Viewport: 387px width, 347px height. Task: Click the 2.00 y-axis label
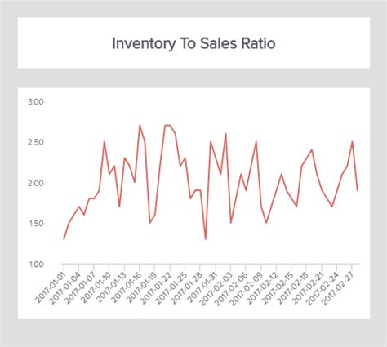(x=36, y=183)
